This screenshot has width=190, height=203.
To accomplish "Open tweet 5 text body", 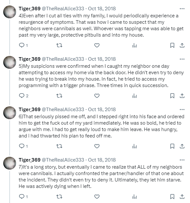I will (x=101, y=76).
